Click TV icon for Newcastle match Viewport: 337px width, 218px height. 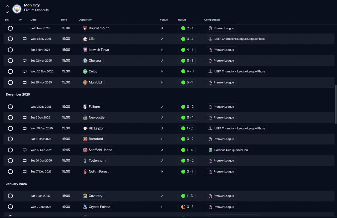(x=25, y=118)
